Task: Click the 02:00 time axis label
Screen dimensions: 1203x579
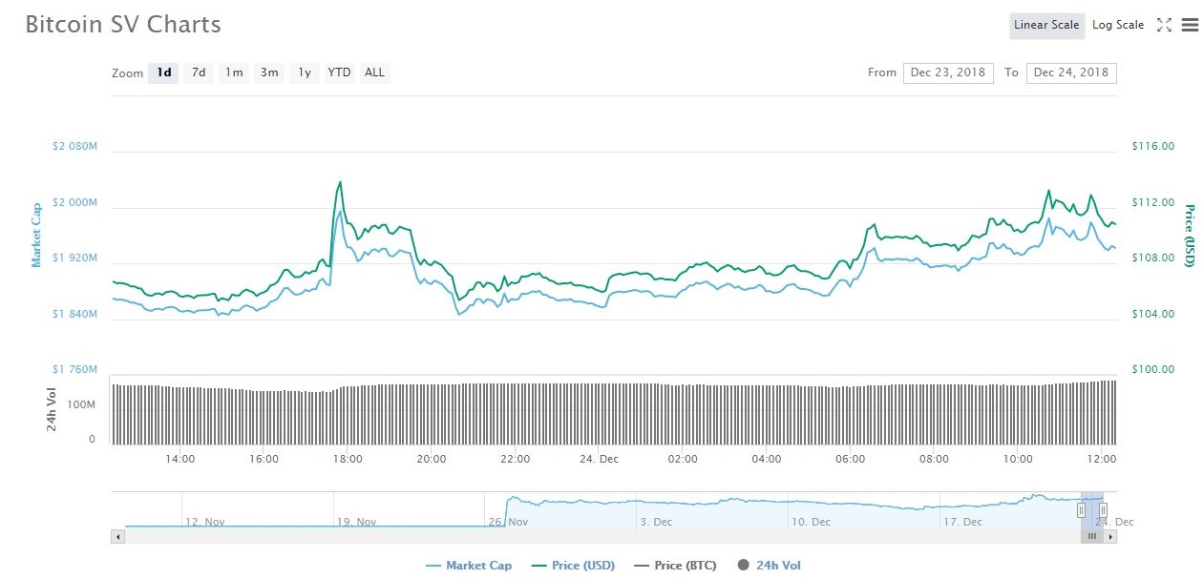Action: tap(683, 459)
